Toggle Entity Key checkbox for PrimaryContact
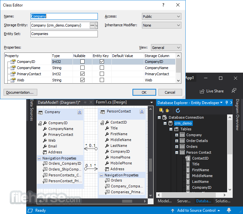This screenshot has width=243, height=214. [x=102, y=74]
